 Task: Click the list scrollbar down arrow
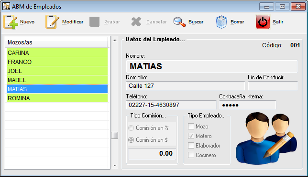tap(115, 166)
